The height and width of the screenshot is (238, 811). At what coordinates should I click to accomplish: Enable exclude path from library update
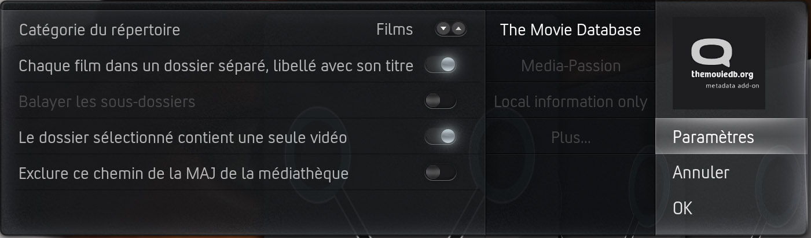pyautogui.click(x=441, y=173)
